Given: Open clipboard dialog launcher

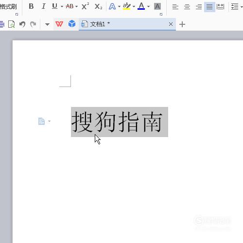Looking at the screenshot, I should (x=17, y=15).
